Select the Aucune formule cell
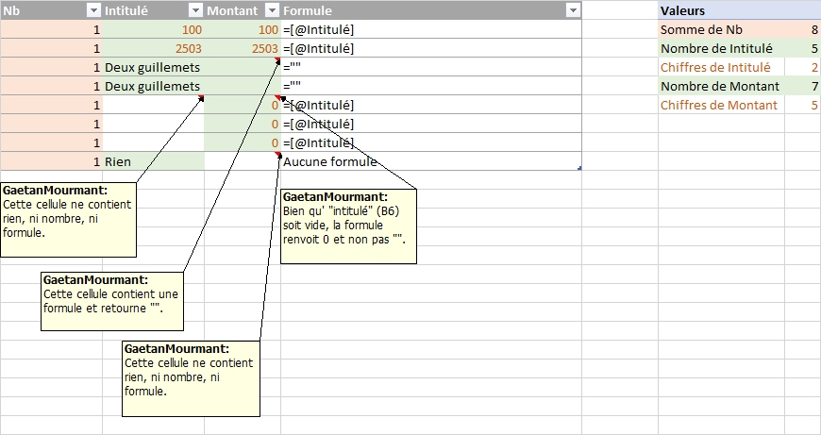Screen dimensions: 821x435 431,161
